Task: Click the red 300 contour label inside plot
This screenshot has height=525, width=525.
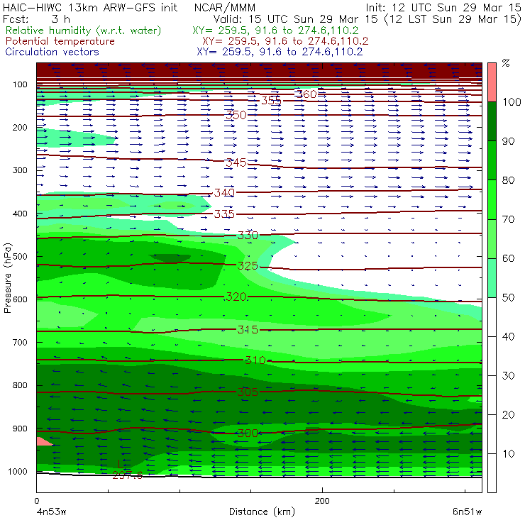Action: pyautogui.click(x=248, y=433)
